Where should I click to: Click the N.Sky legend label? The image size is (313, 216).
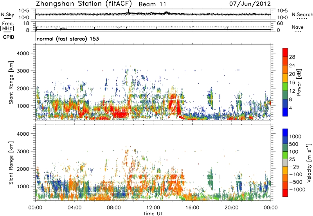pyautogui.click(x=7, y=14)
